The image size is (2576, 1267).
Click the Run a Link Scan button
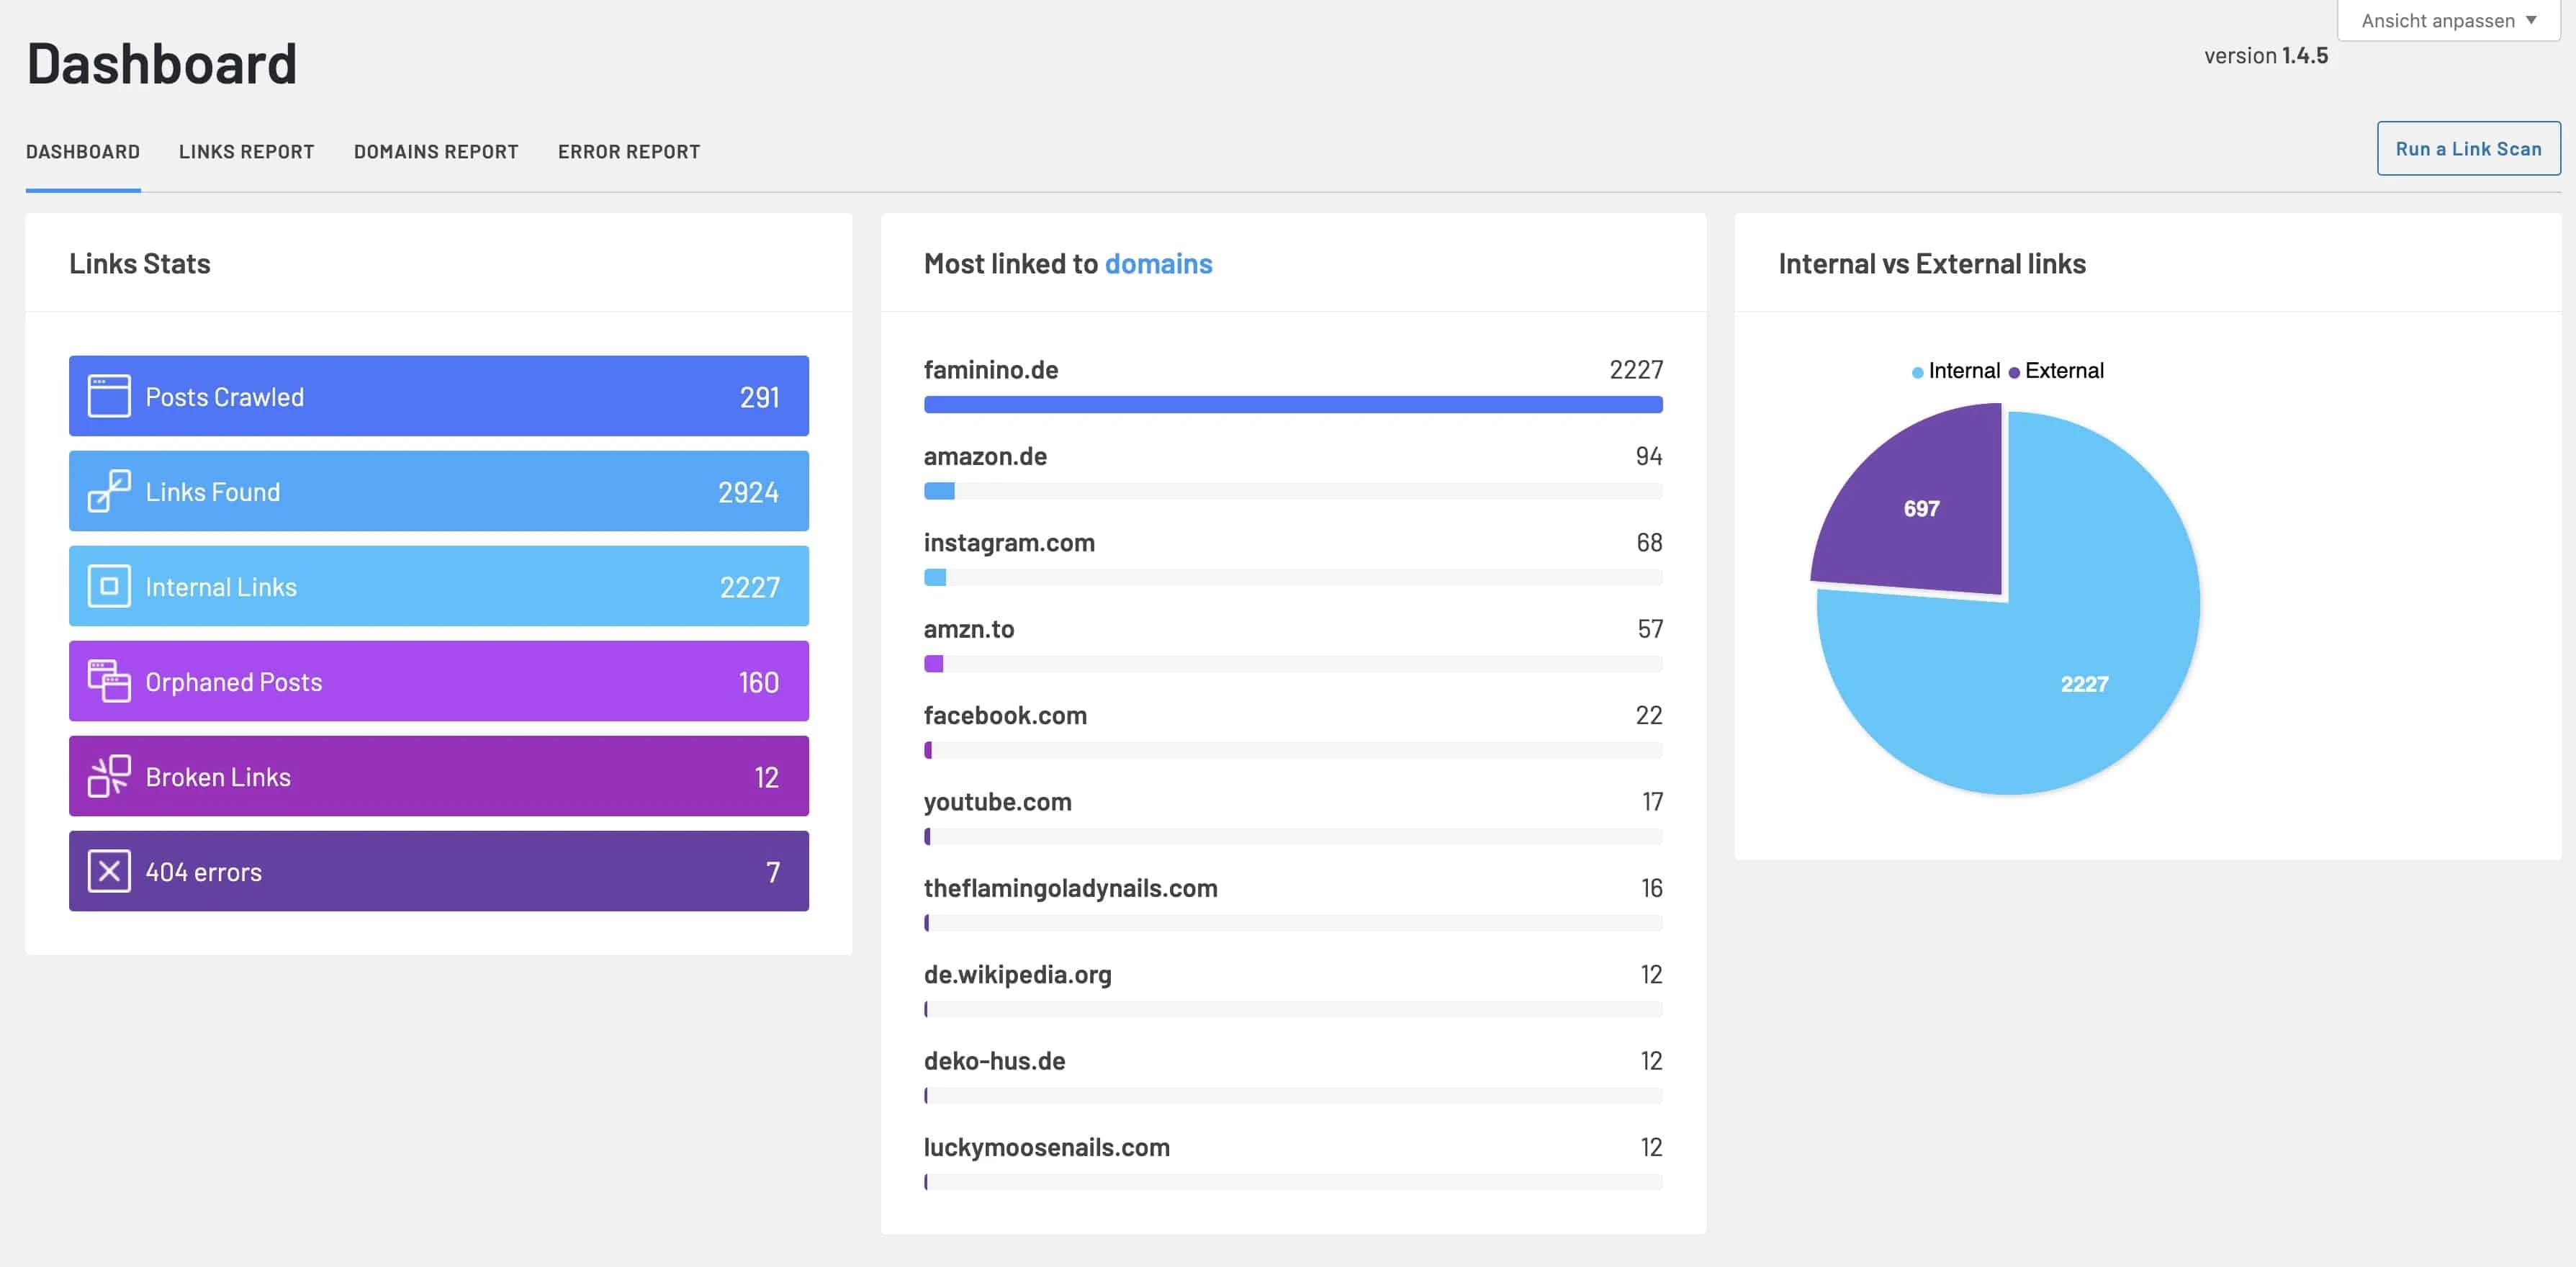pos(2467,147)
